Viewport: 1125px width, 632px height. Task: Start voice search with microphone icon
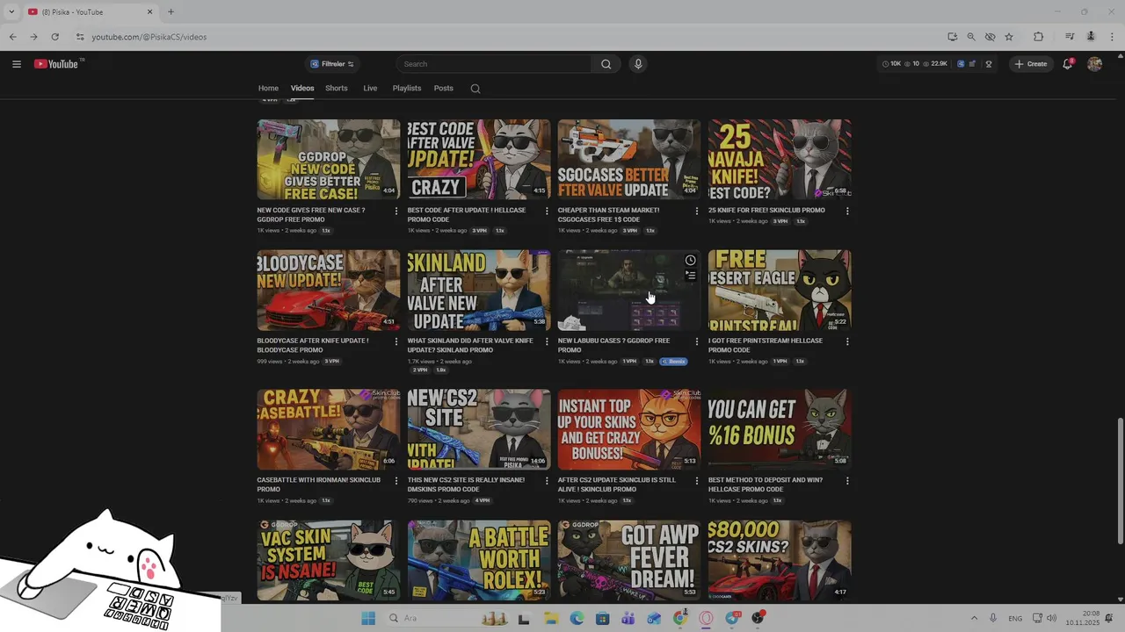(638, 64)
